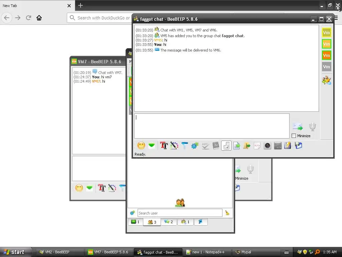Screen dimensions: 342x257
Task: Switch to the blue flag tab
Action: [200, 222]
